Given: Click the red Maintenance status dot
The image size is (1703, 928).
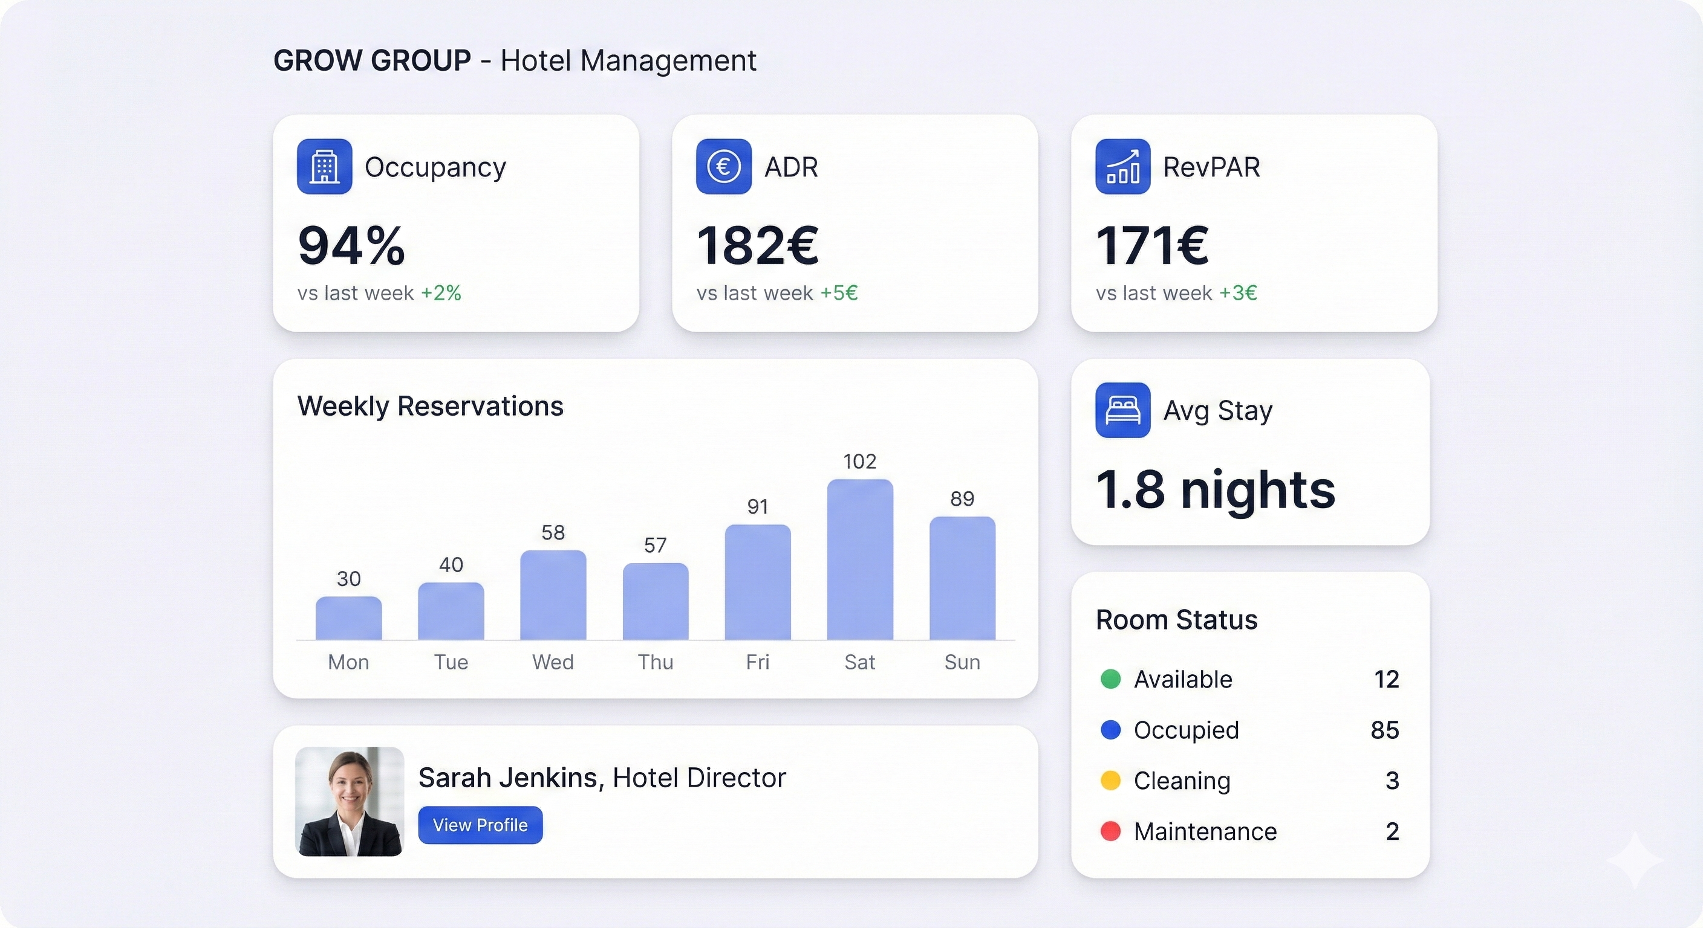Looking at the screenshot, I should point(1111,831).
